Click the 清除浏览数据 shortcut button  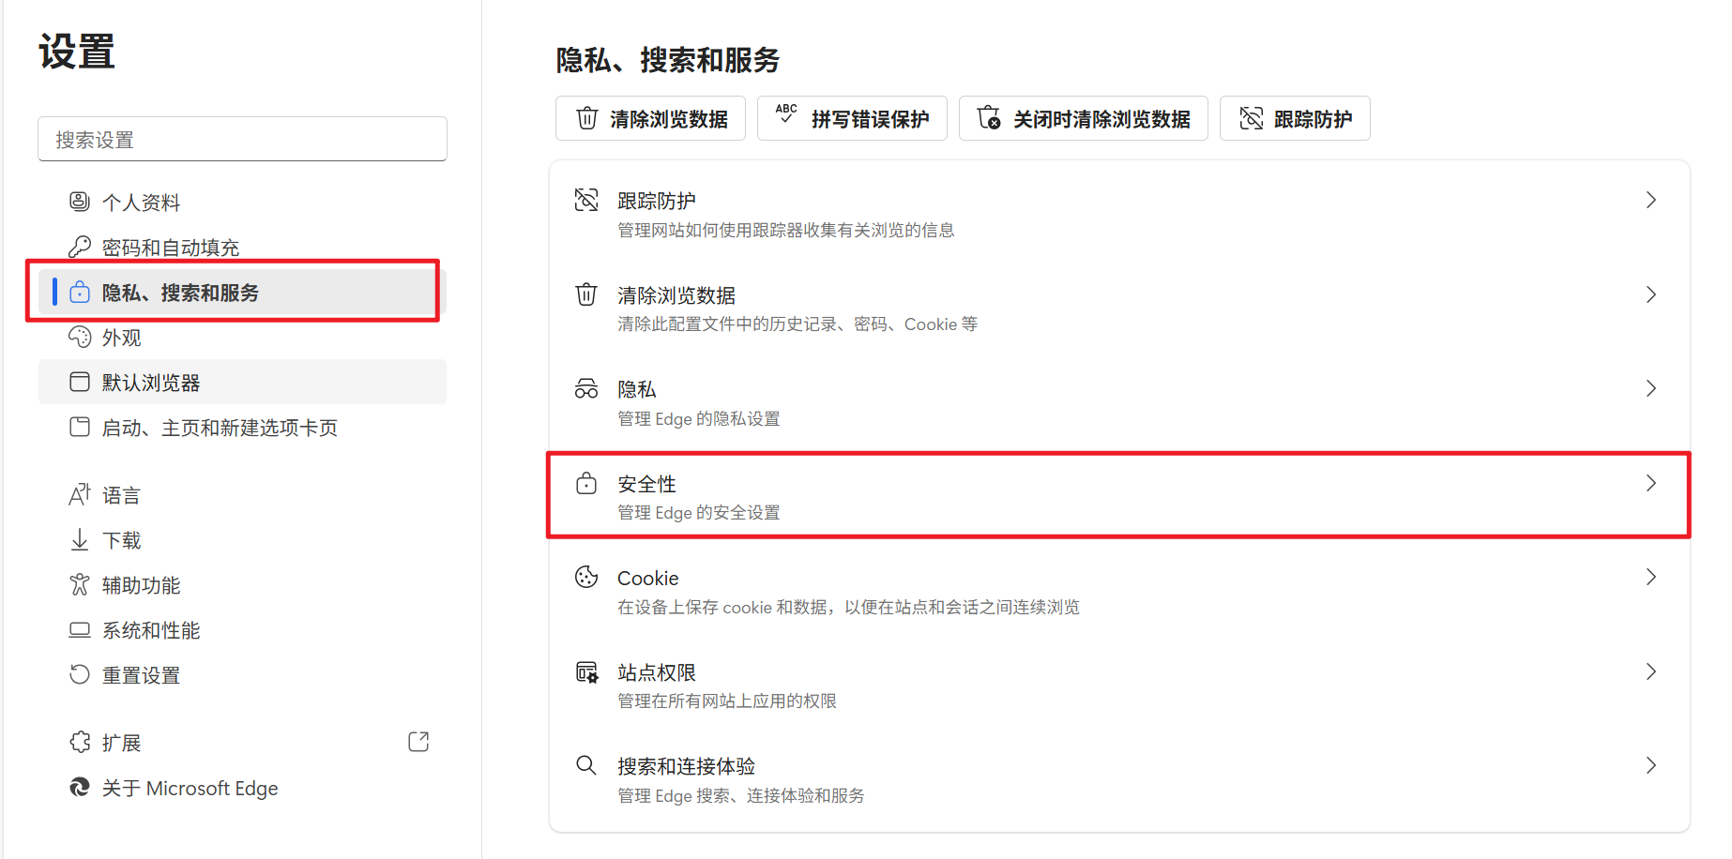[650, 119]
